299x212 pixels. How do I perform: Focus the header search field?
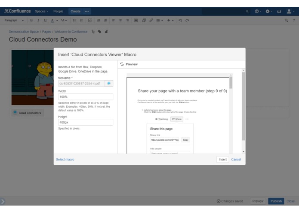click(x=226, y=12)
